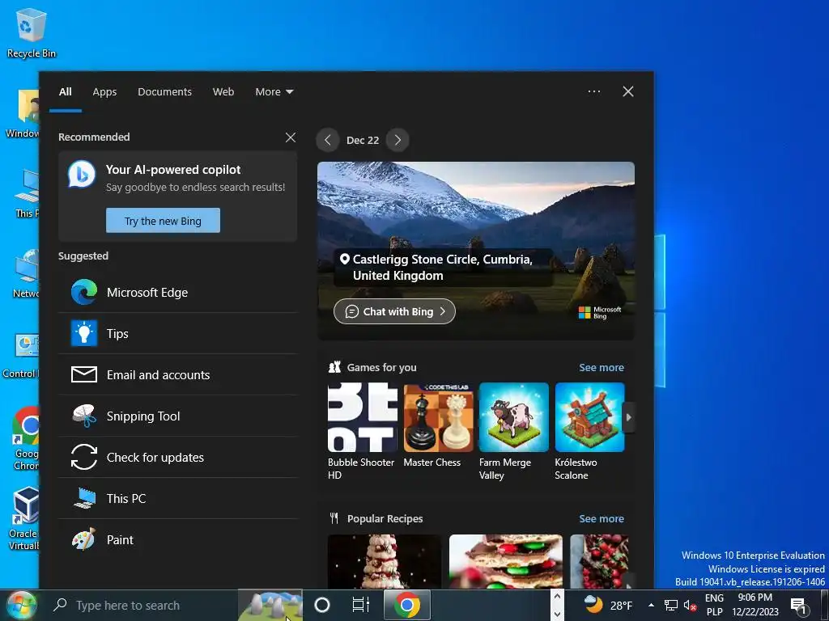The width and height of the screenshot is (829, 621).
Task: Close the search panel
Action: coord(628,91)
